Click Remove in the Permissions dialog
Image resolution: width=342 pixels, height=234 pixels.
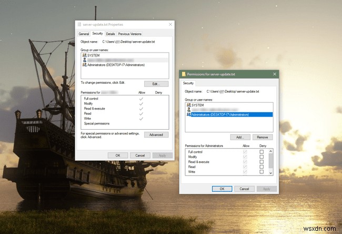263,137
